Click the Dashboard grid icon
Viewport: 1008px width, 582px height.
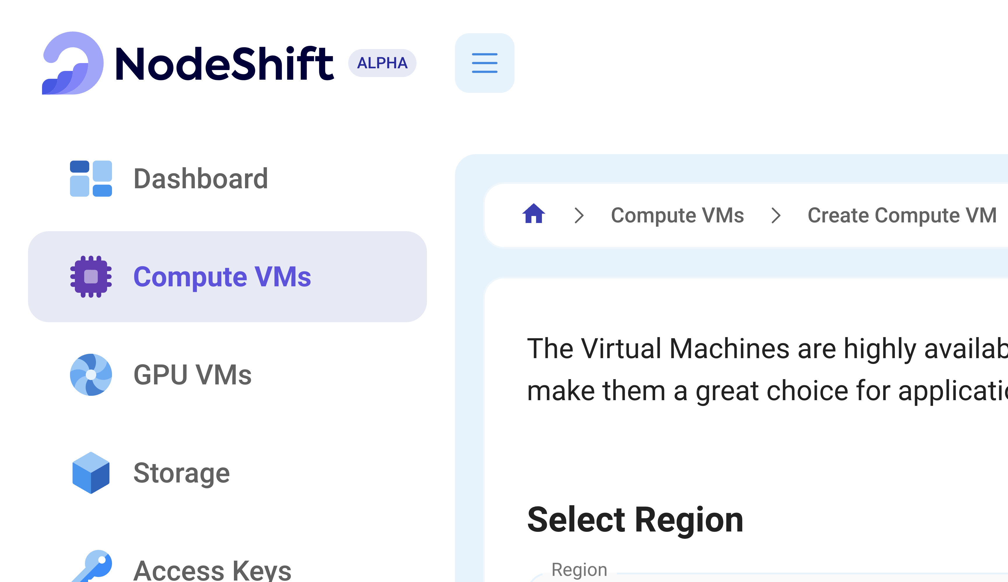point(91,179)
